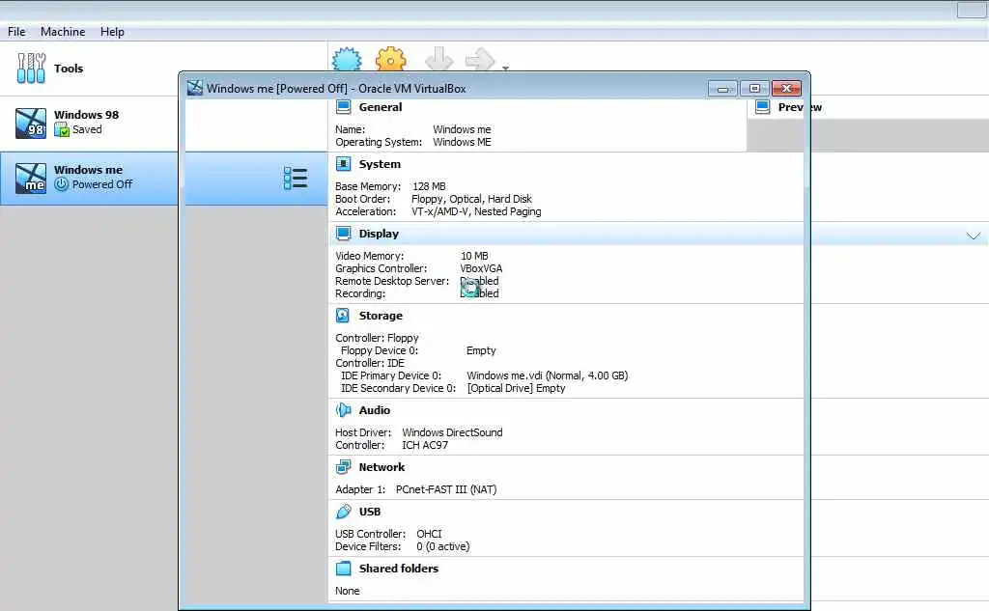
Task: Click the Discard down-arrow toolbar icon
Action: pos(439,59)
